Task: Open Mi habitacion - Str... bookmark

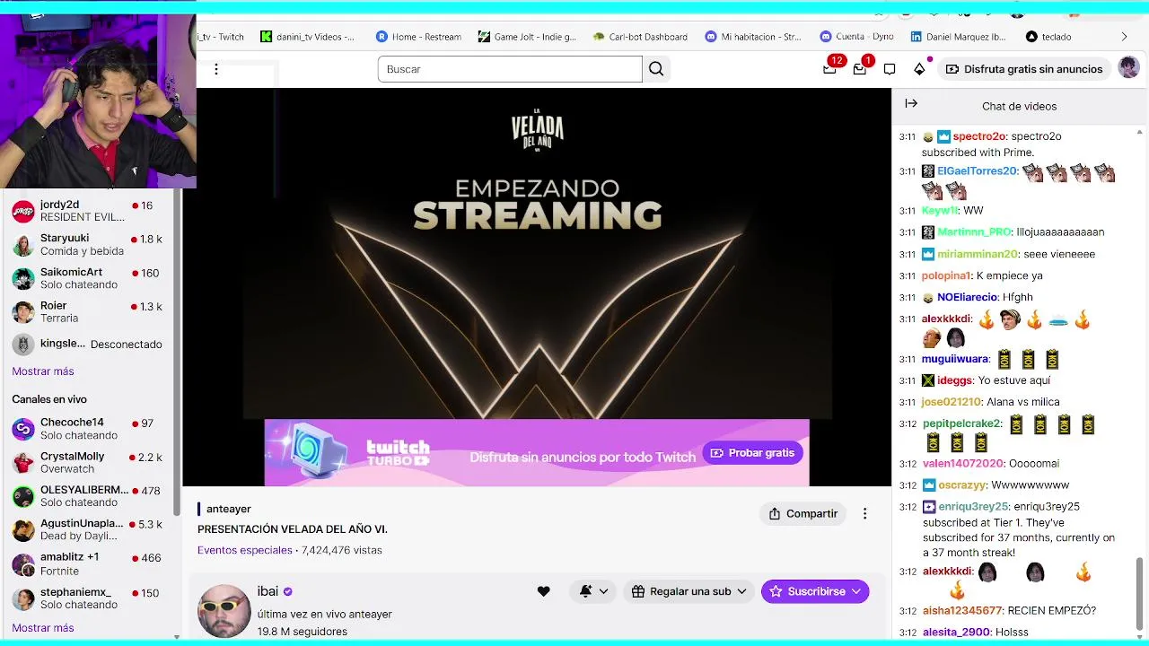Action: click(753, 37)
